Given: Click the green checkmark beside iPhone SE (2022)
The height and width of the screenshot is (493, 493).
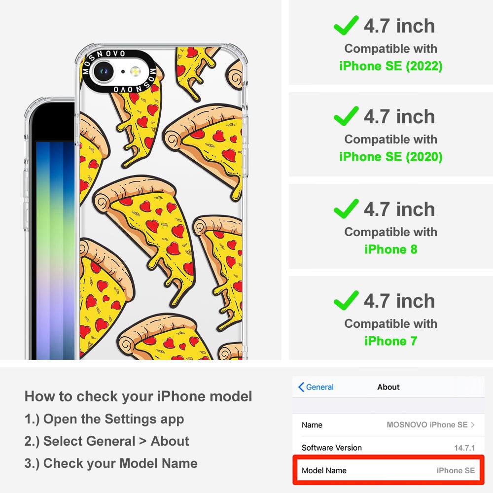Looking at the screenshot, I should 346,25.
